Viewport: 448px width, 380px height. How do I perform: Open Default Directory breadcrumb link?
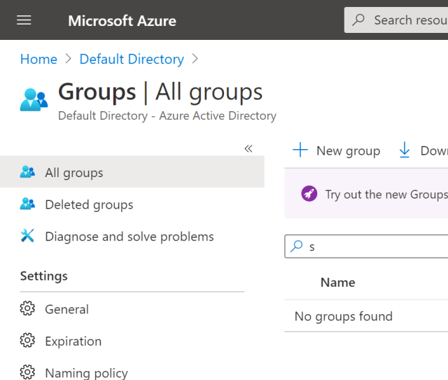click(x=132, y=59)
